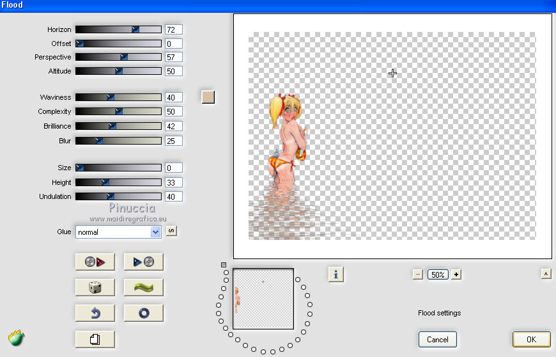Viewport: 556px width, 357px height.
Task: Click the blue info i button
Action: pyautogui.click(x=336, y=274)
